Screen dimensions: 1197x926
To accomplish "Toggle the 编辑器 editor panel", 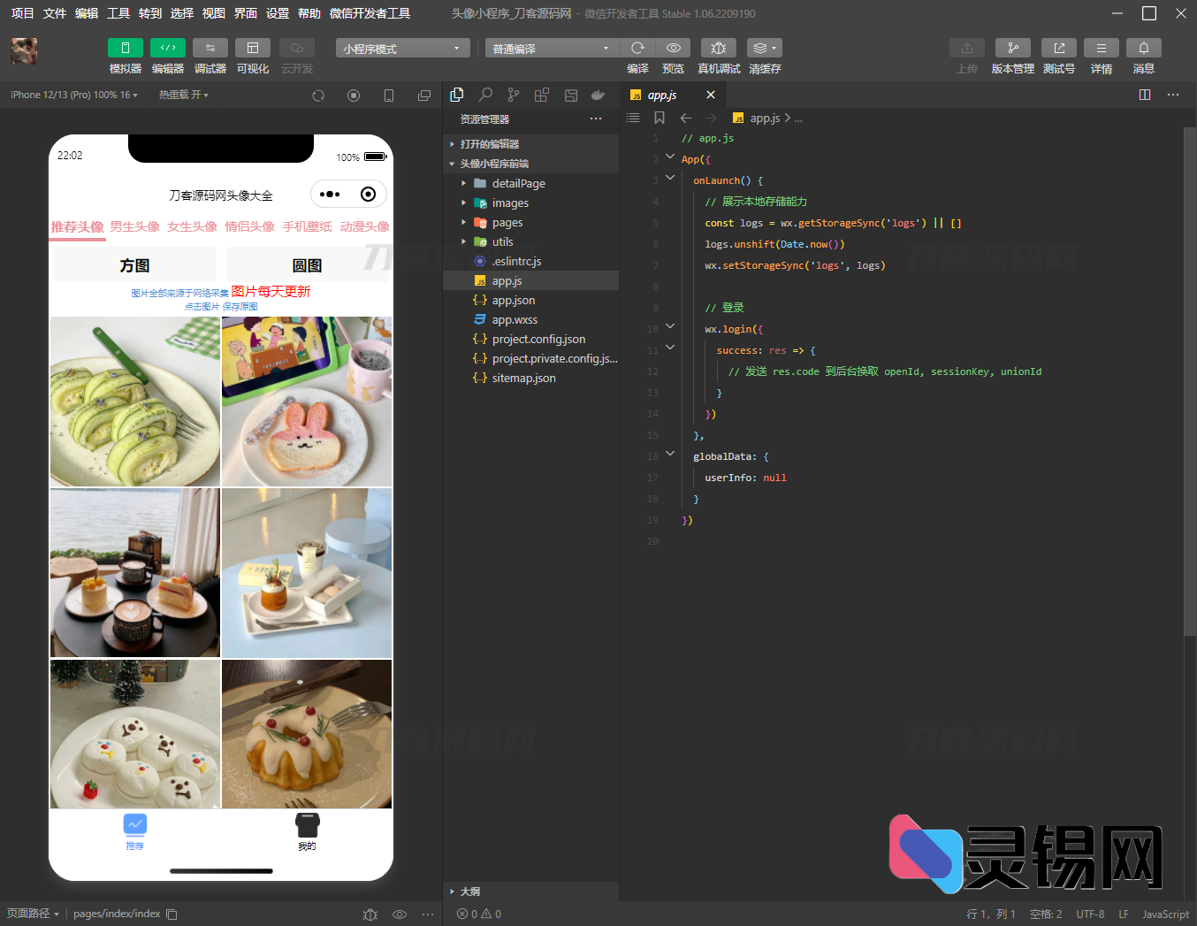I will pyautogui.click(x=167, y=48).
